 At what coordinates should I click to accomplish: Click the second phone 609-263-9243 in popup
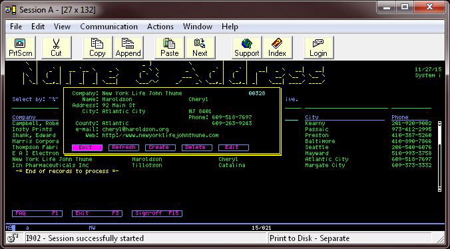[232, 123]
